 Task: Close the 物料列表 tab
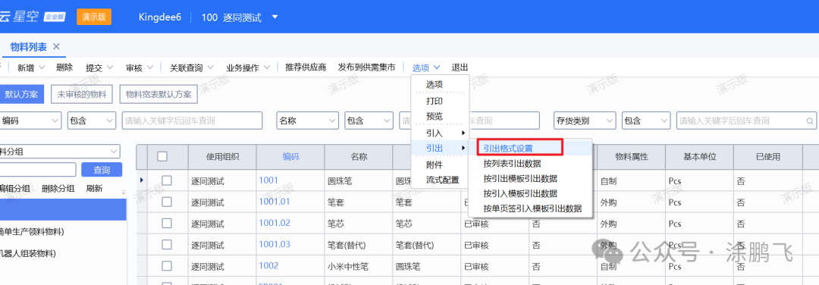[x=56, y=46]
